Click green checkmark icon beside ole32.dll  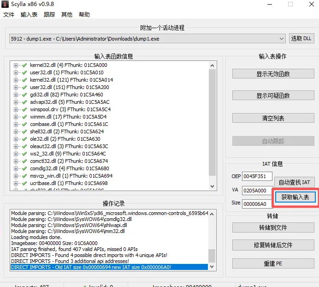(24, 139)
